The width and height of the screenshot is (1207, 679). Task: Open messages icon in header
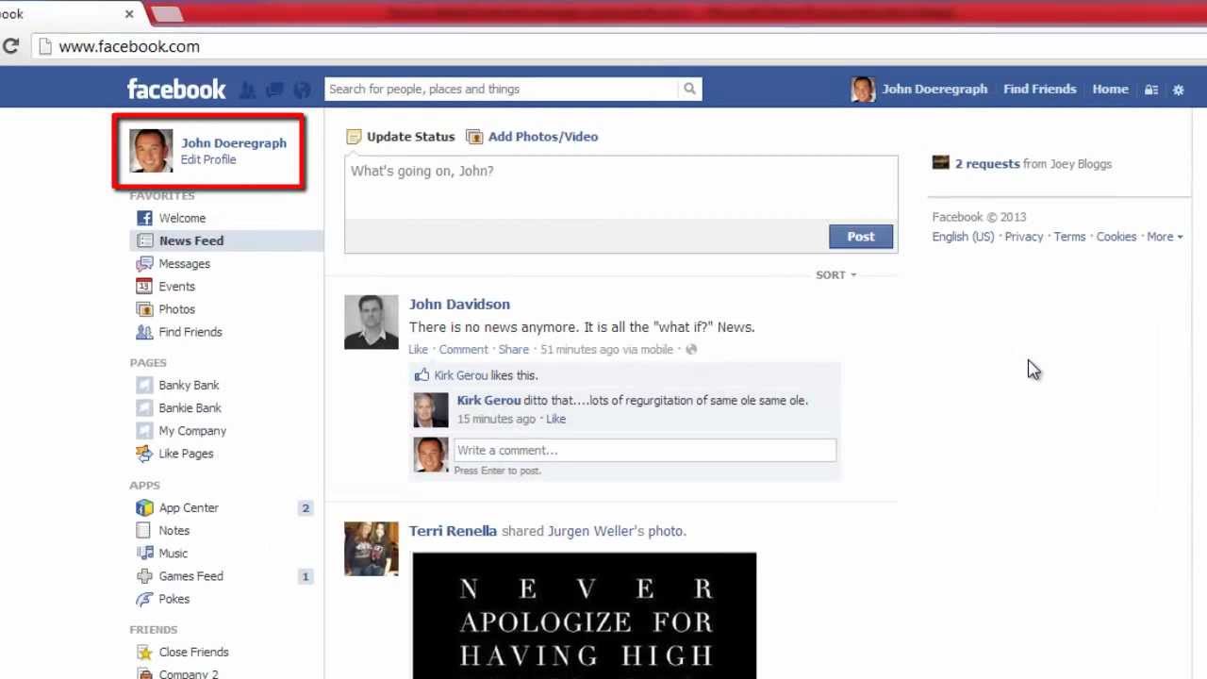[x=274, y=90]
